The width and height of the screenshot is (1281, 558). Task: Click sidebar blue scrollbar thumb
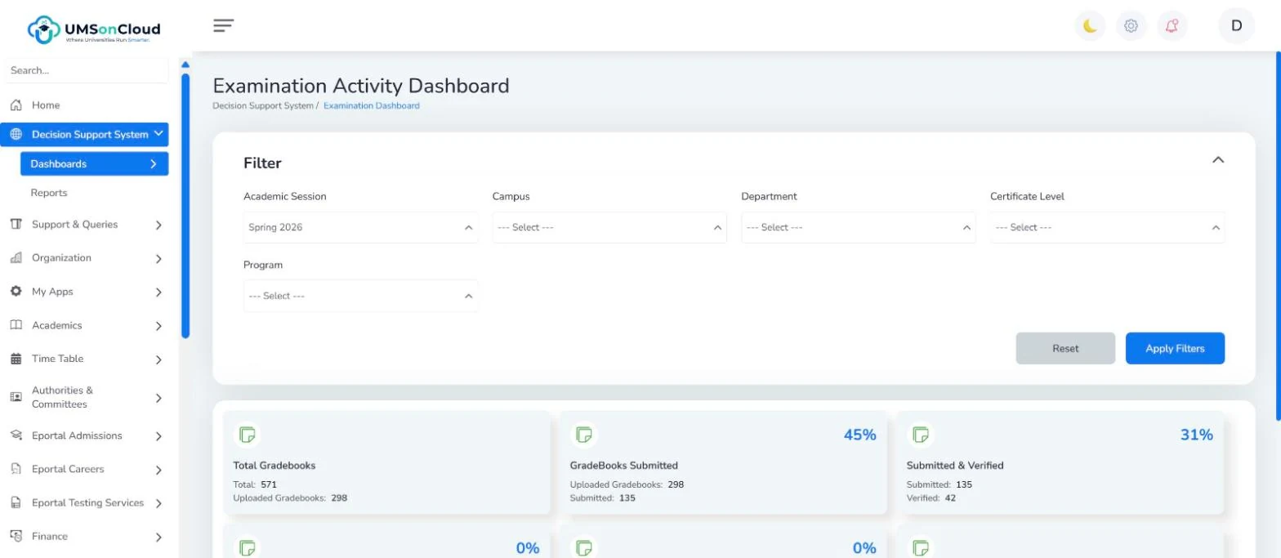point(185,206)
